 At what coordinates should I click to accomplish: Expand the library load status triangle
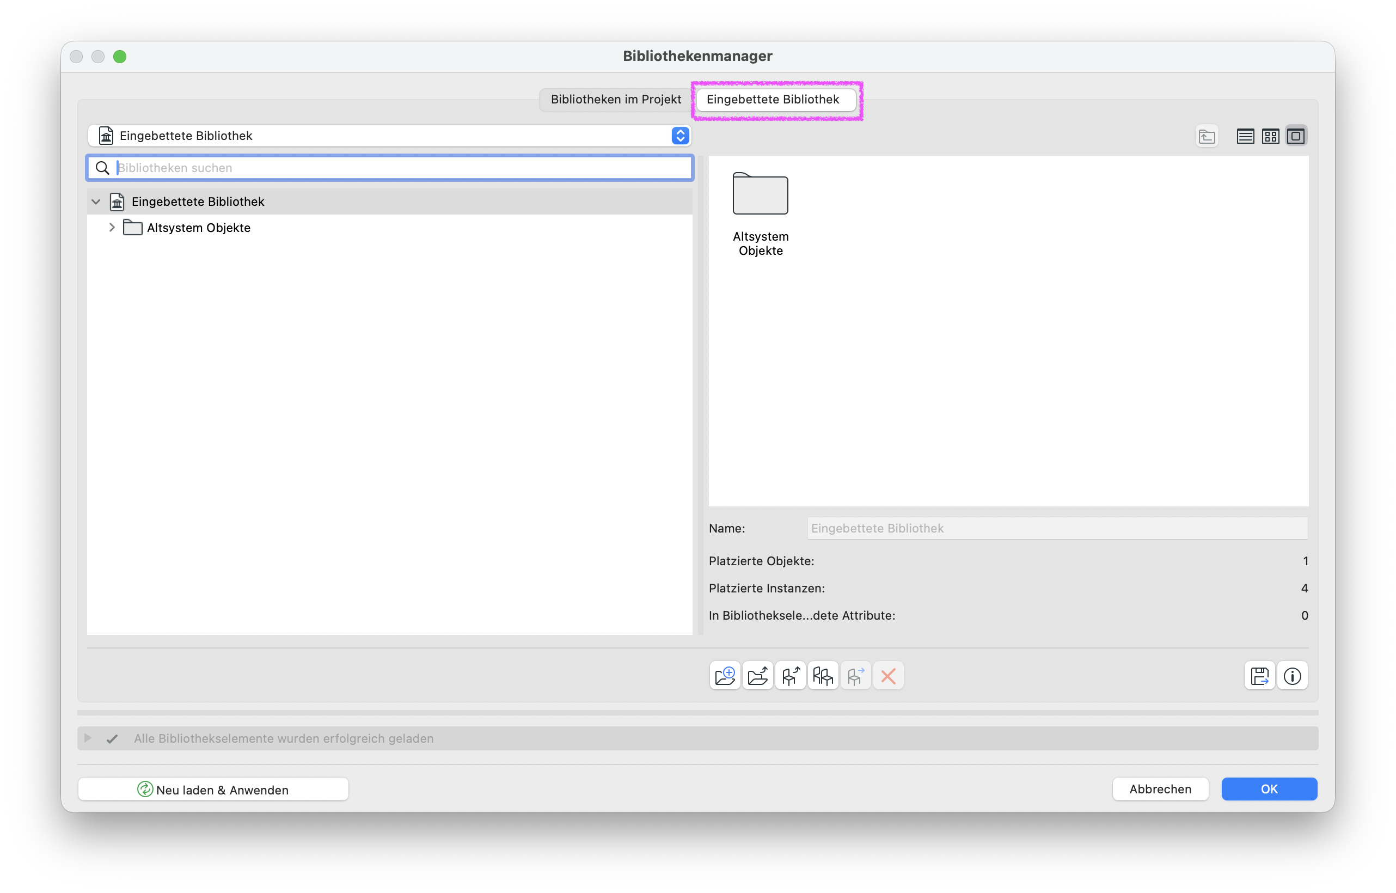point(88,738)
